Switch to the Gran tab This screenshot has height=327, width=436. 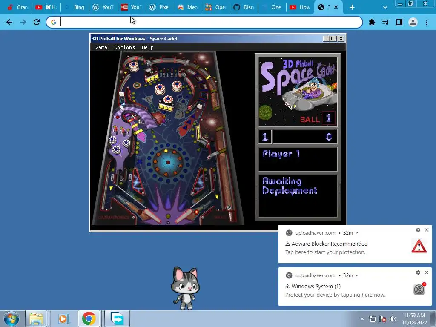tap(18, 7)
